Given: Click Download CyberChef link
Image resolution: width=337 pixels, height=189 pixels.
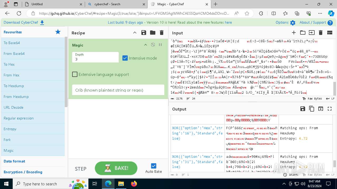Looking at the screenshot, I should [x=24, y=23].
